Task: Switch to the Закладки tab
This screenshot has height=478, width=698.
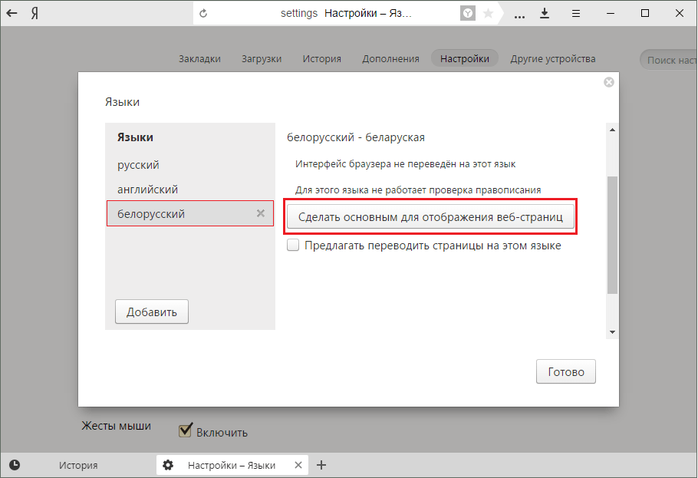Action: coord(199,59)
